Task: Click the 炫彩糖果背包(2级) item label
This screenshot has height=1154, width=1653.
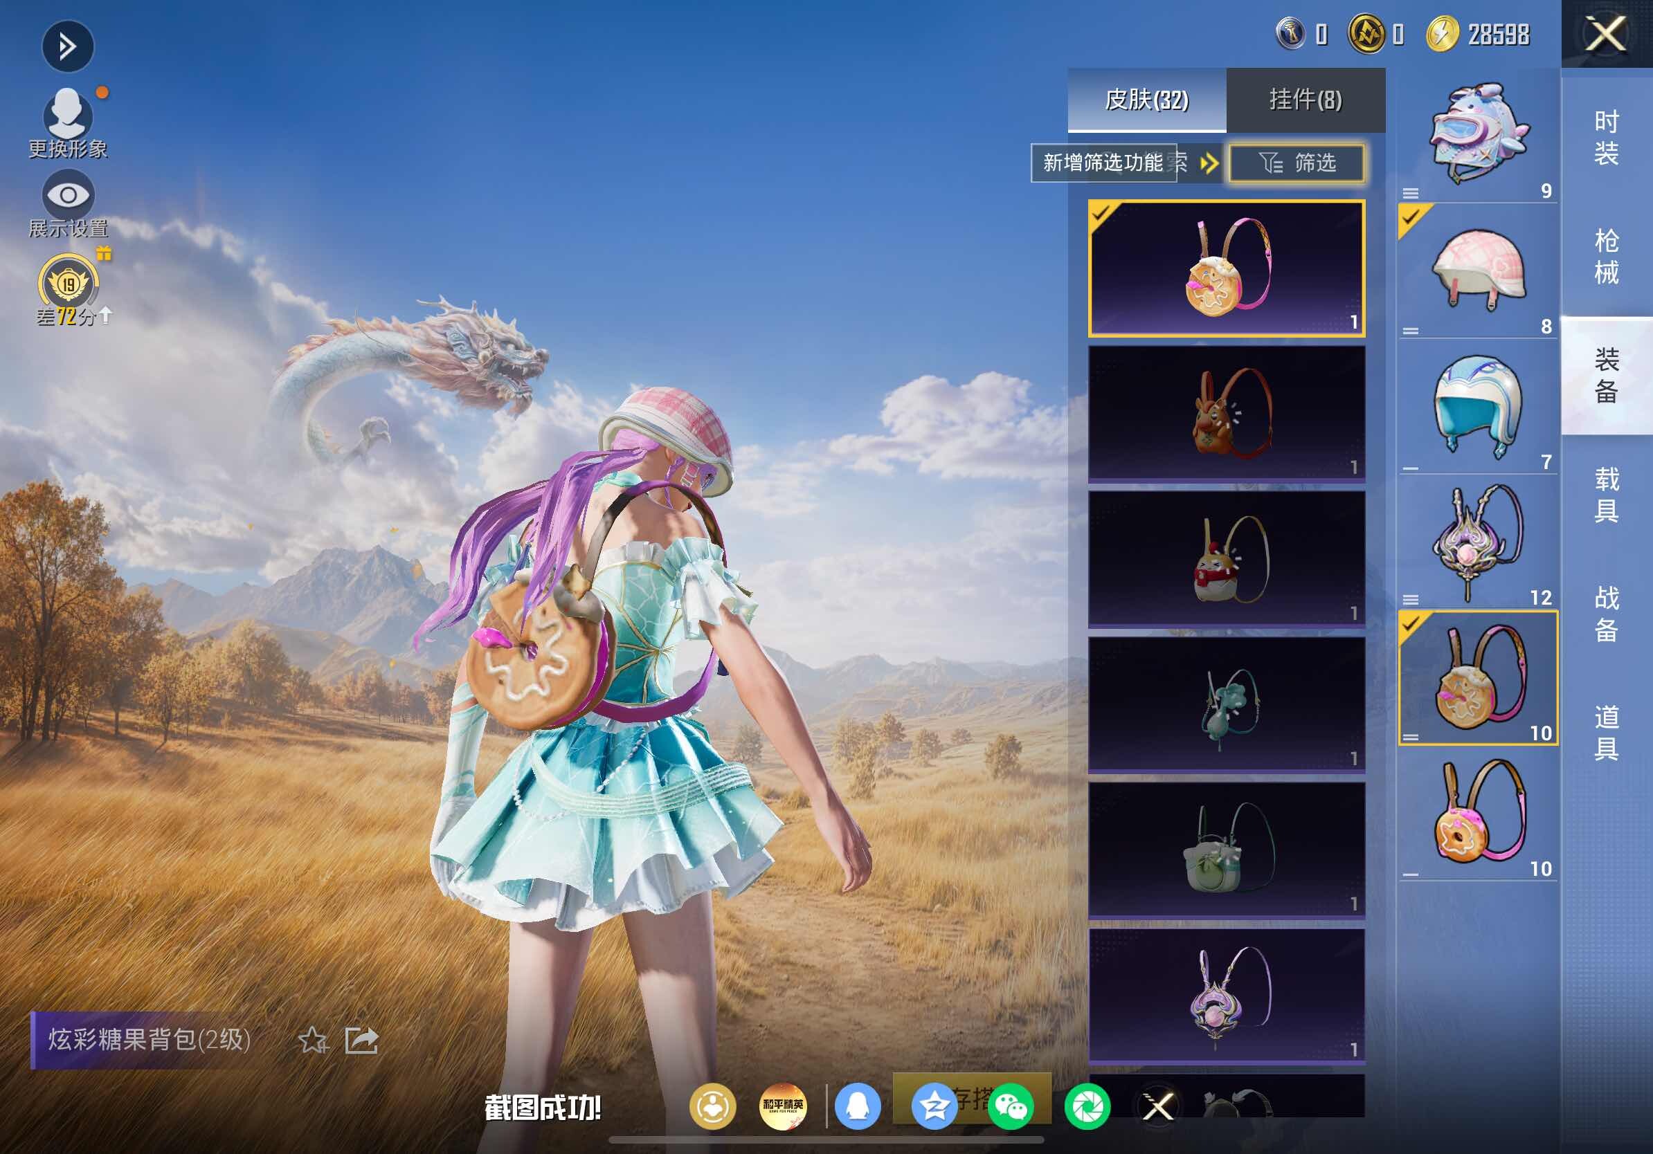Action: tap(149, 1040)
